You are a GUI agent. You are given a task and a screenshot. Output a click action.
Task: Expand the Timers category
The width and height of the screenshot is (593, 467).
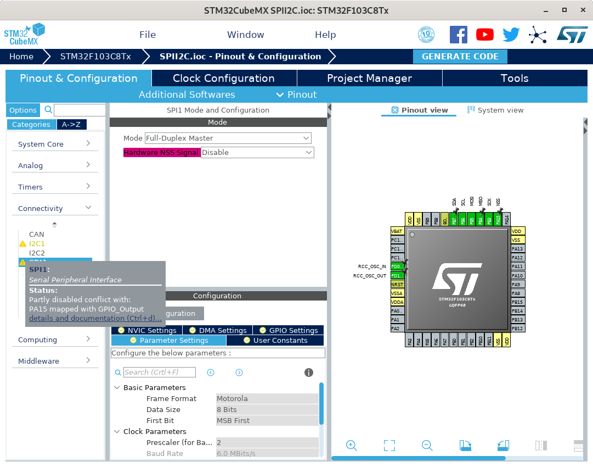coord(55,187)
